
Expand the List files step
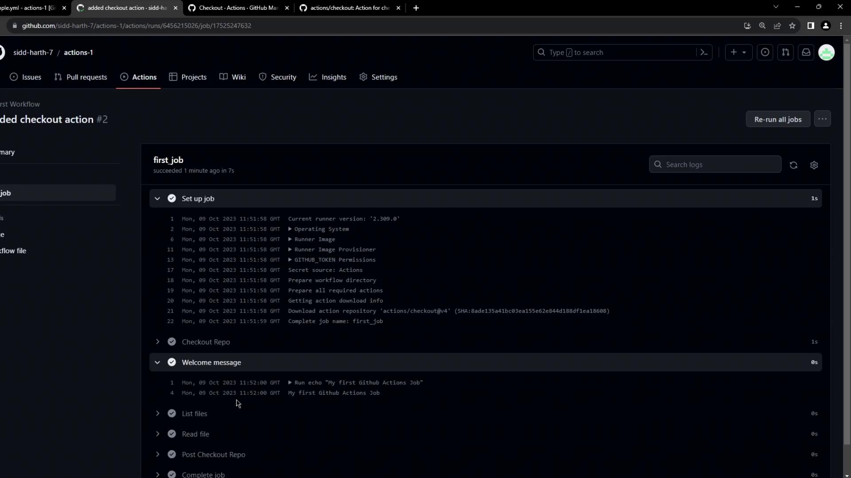pyautogui.click(x=157, y=413)
